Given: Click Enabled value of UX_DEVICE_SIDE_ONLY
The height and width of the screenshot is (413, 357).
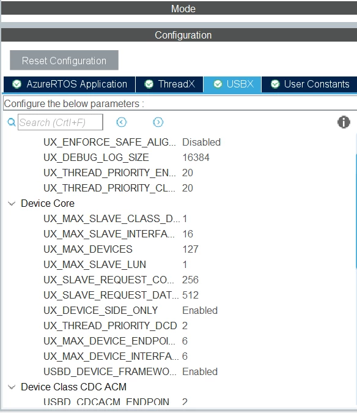Looking at the screenshot, I should point(200,310).
